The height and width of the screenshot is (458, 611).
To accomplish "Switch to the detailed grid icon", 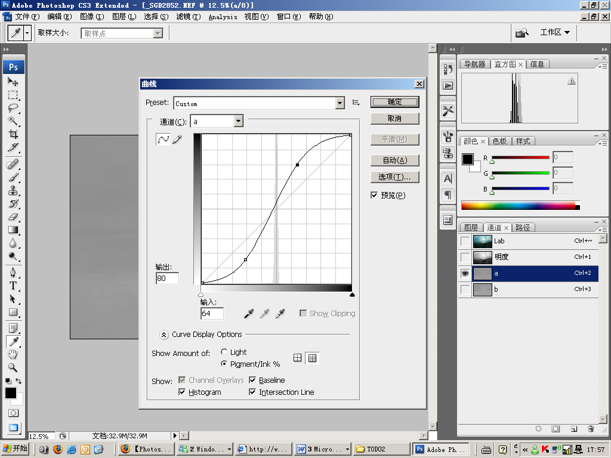I will click(x=312, y=358).
